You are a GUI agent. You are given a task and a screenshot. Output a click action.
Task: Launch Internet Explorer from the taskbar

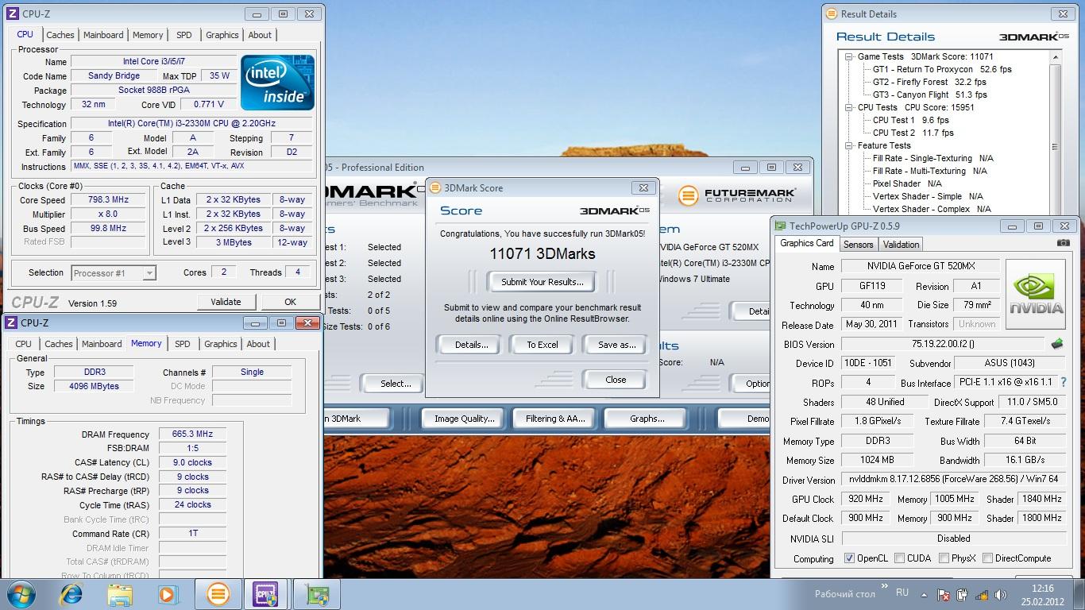click(x=72, y=594)
